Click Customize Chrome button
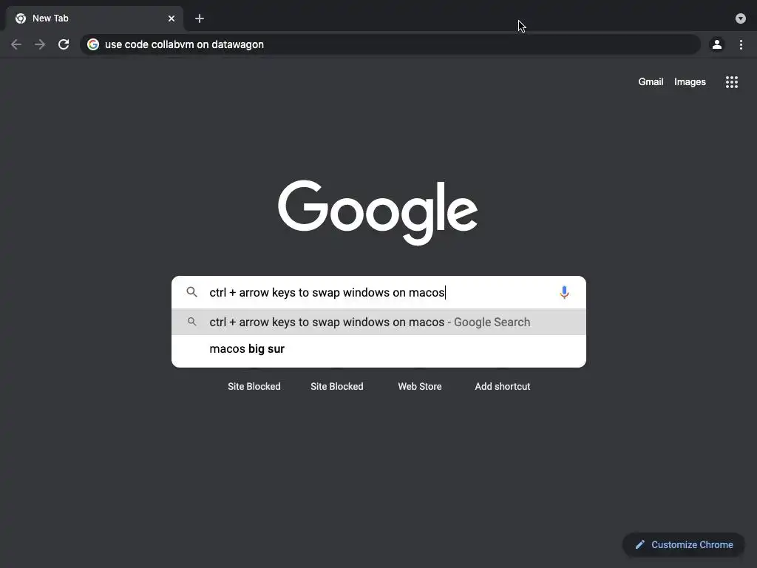Image resolution: width=757 pixels, height=568 pixels. coord(684,545)
